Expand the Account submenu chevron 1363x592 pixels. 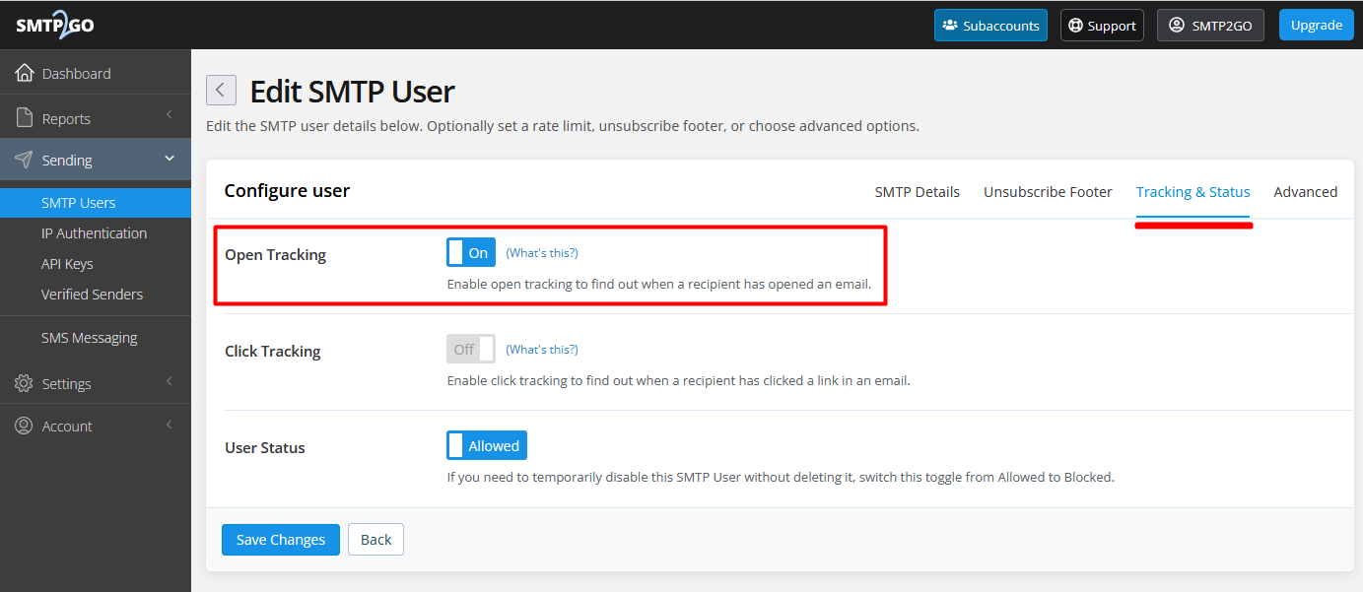169,425
